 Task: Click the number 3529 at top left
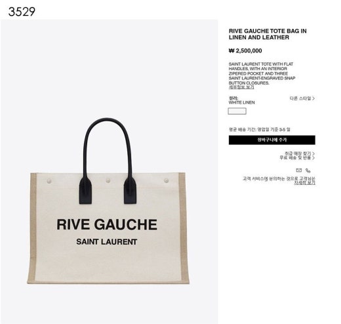coord(22,12)
